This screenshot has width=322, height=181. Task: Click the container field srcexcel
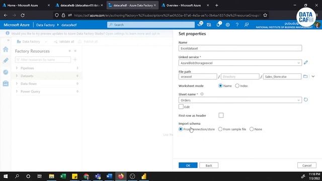point(198,76)
